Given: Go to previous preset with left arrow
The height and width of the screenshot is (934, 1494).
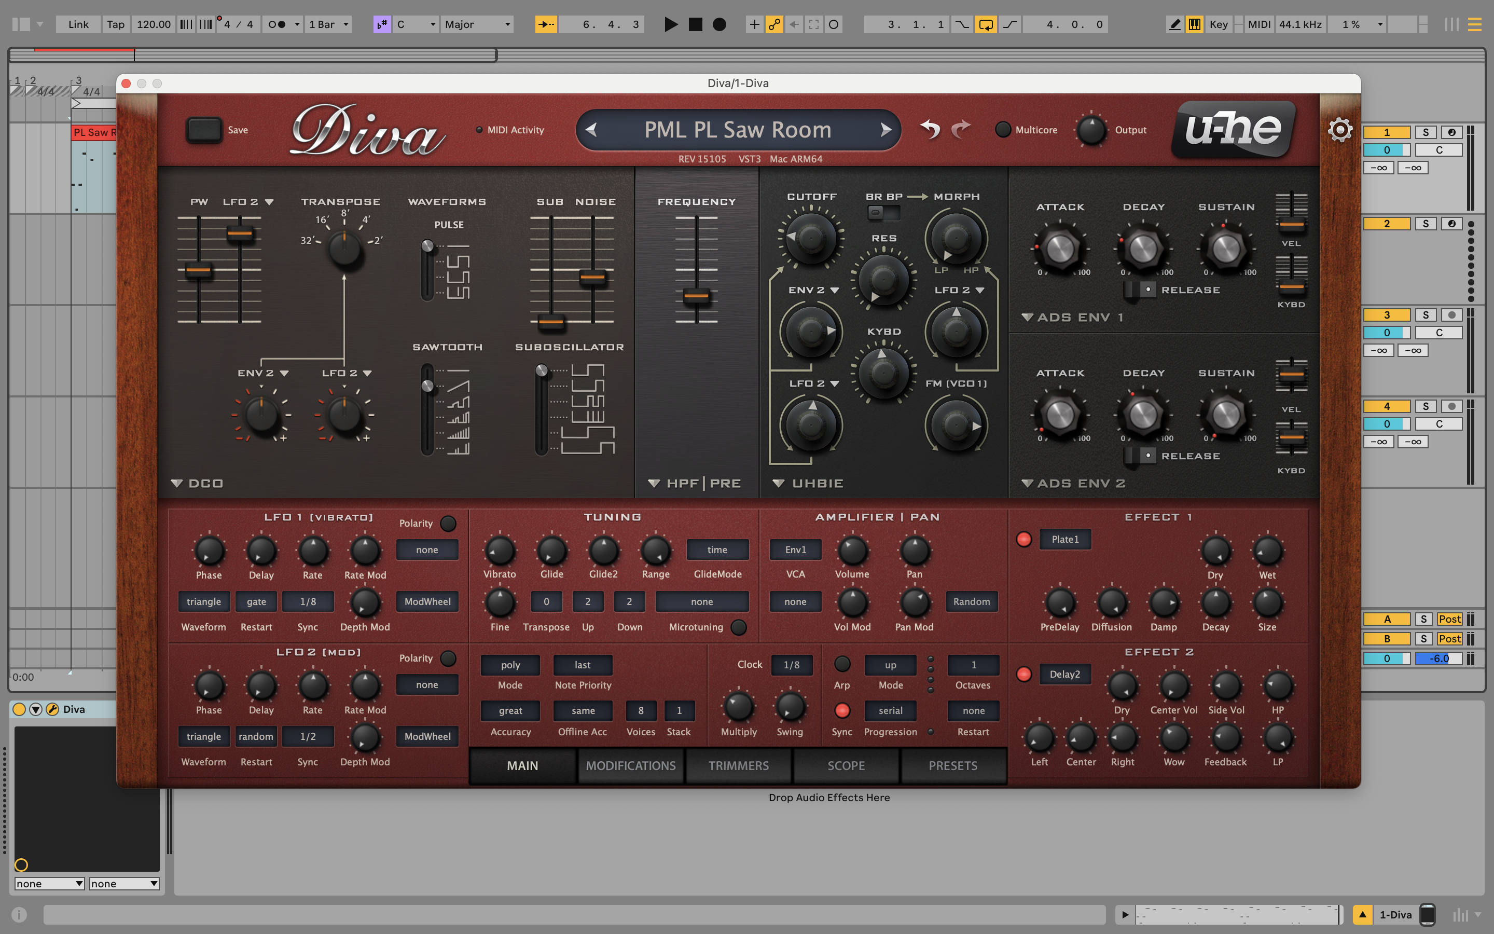Looking at the screenshot, I should 591,130.
